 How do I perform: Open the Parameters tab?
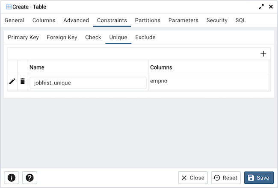click(x=183, y=20)
